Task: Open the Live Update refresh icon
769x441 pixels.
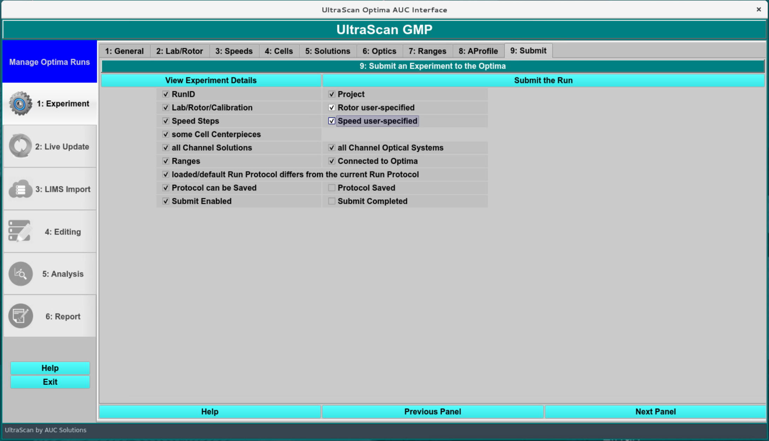Action: point(20,146)
